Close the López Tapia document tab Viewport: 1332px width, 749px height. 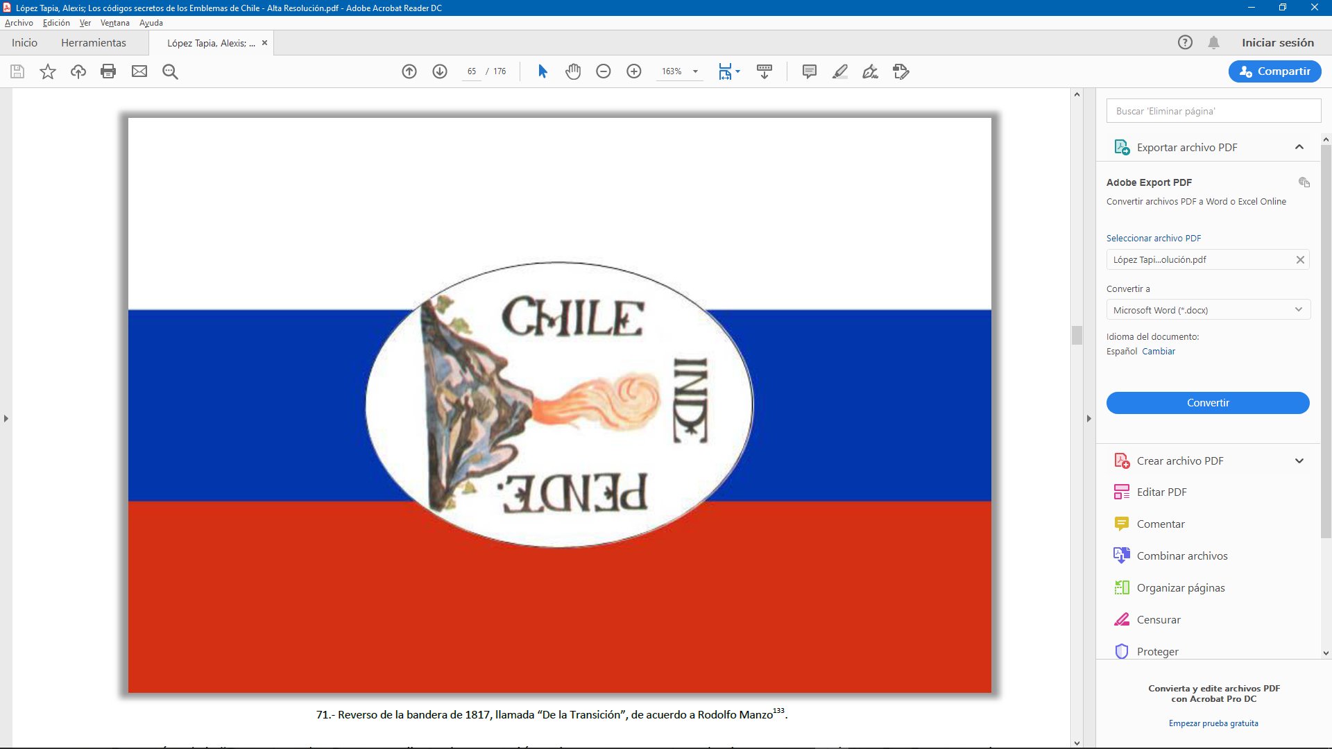pyautogui.click(x=264, y=43)
